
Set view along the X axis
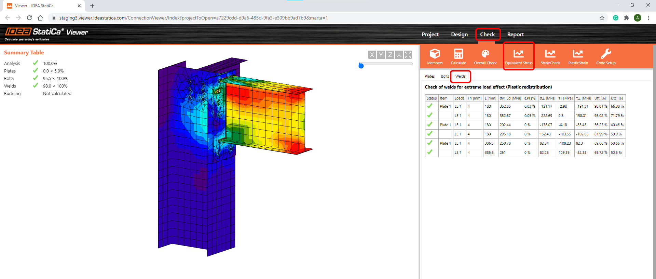click(x=372, y=55)
